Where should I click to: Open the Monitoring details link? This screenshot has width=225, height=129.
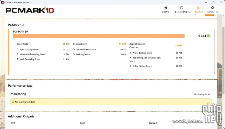[x=202, y=94]
